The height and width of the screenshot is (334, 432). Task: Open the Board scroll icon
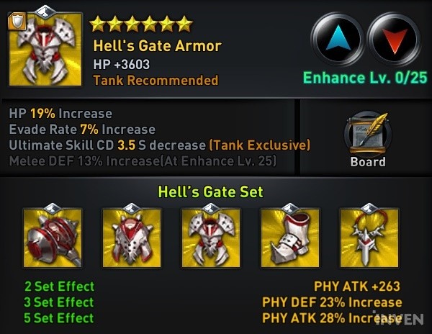(x=368, y=134)
